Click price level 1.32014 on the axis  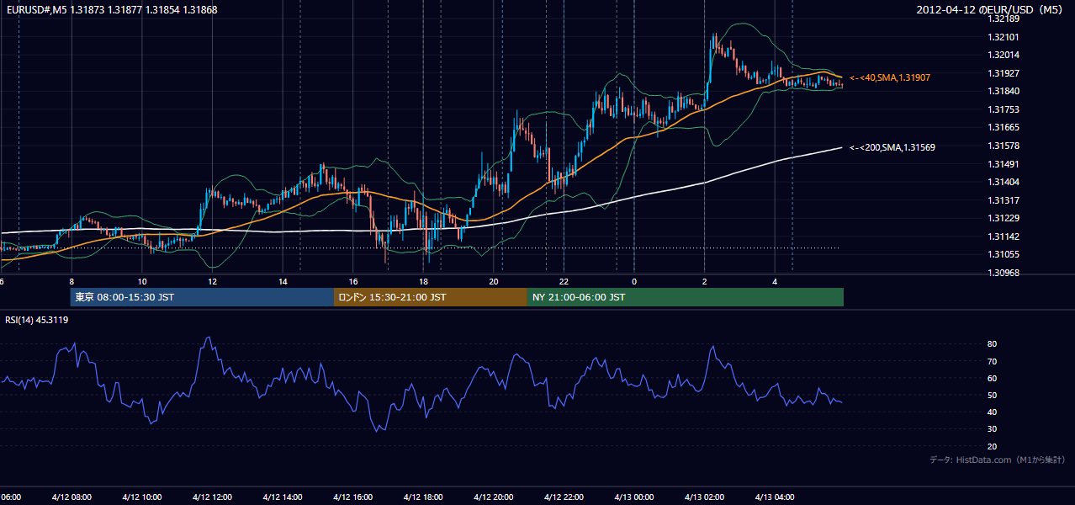[1004, 55]
